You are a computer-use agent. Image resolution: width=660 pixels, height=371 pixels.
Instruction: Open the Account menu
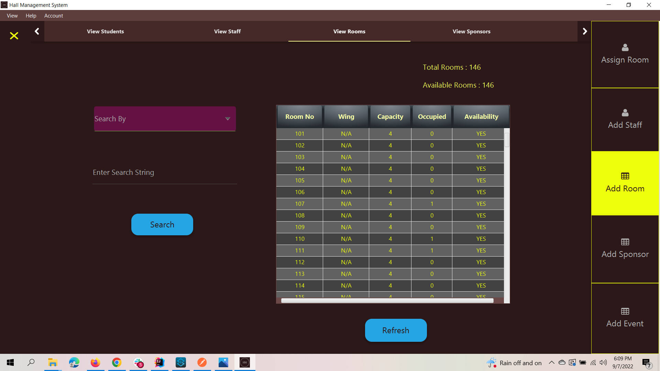click(54, 16)
